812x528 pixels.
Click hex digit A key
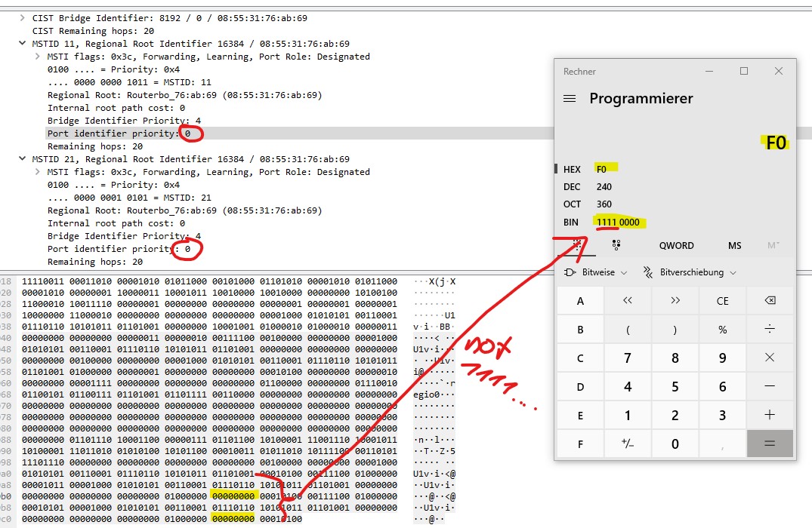coord(580,300)
